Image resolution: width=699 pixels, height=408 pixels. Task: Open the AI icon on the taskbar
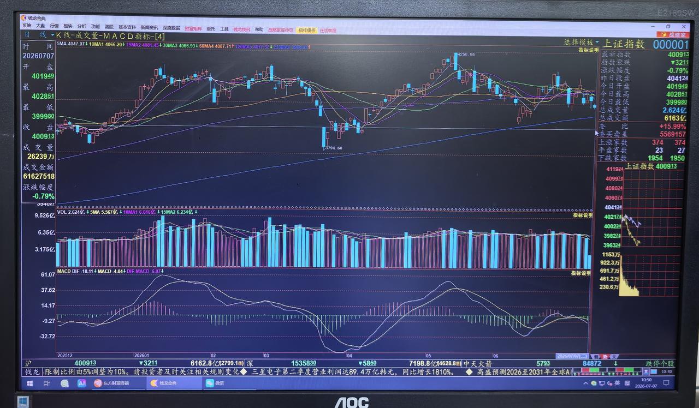(x=81, y=383)
